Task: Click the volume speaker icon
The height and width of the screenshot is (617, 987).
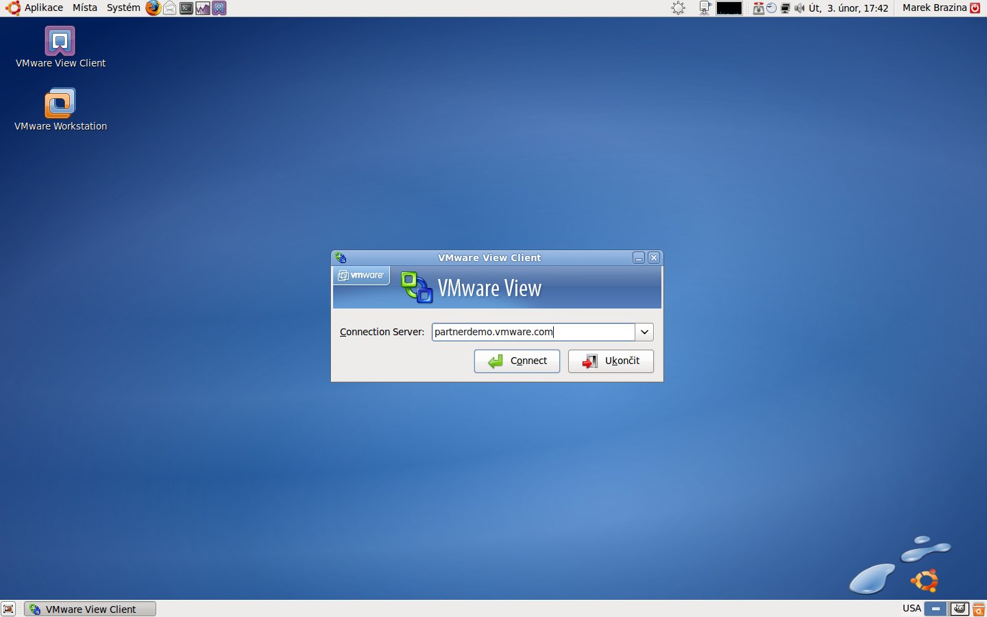Action: (799, 8)
